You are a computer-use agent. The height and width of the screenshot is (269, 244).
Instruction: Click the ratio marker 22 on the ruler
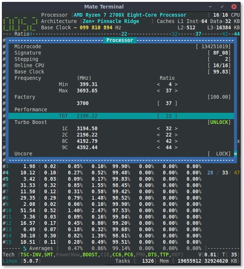(x=124, y=34)
